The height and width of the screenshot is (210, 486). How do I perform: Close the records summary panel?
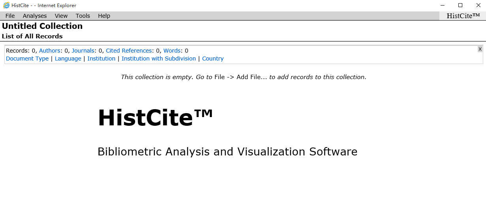tap(480, 49)
